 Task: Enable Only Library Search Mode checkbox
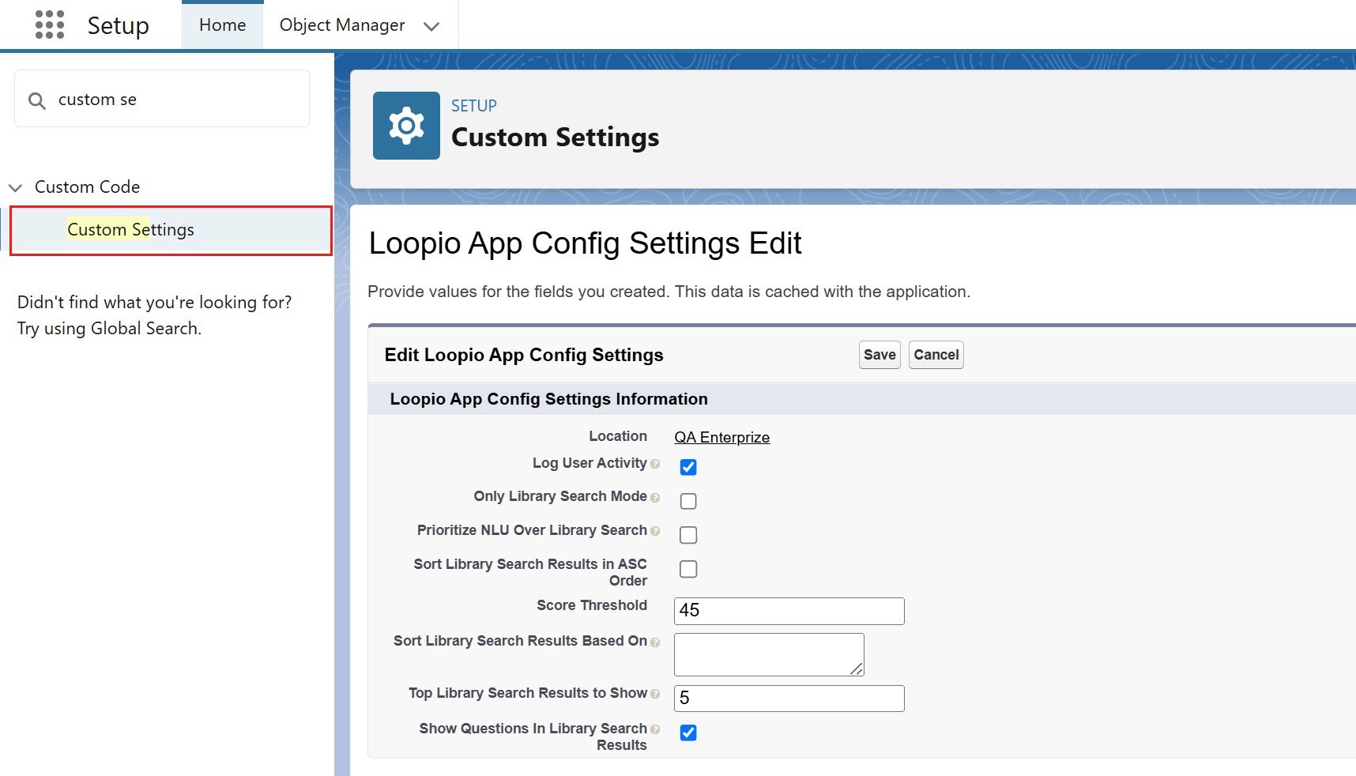point(688,501)
